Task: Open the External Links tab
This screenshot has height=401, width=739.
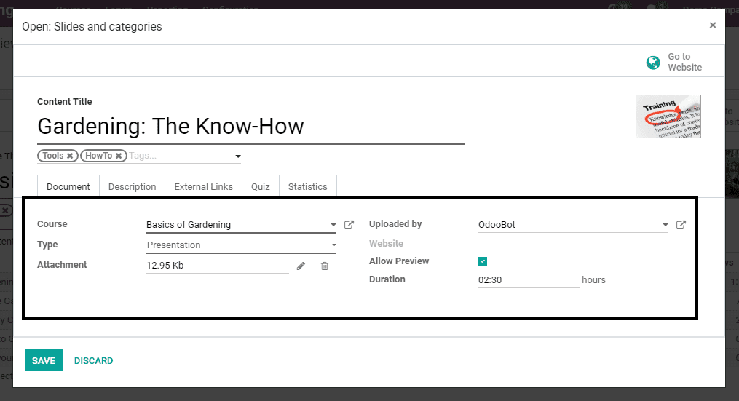Action: (204, 186)
